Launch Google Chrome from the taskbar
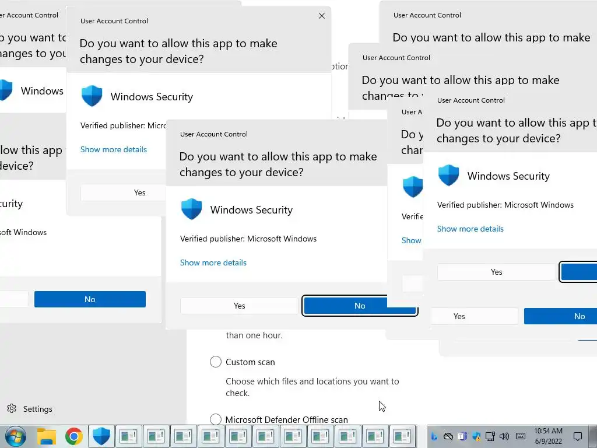The height and width of the screenshot is (448, 597). [x=74, y=436]
